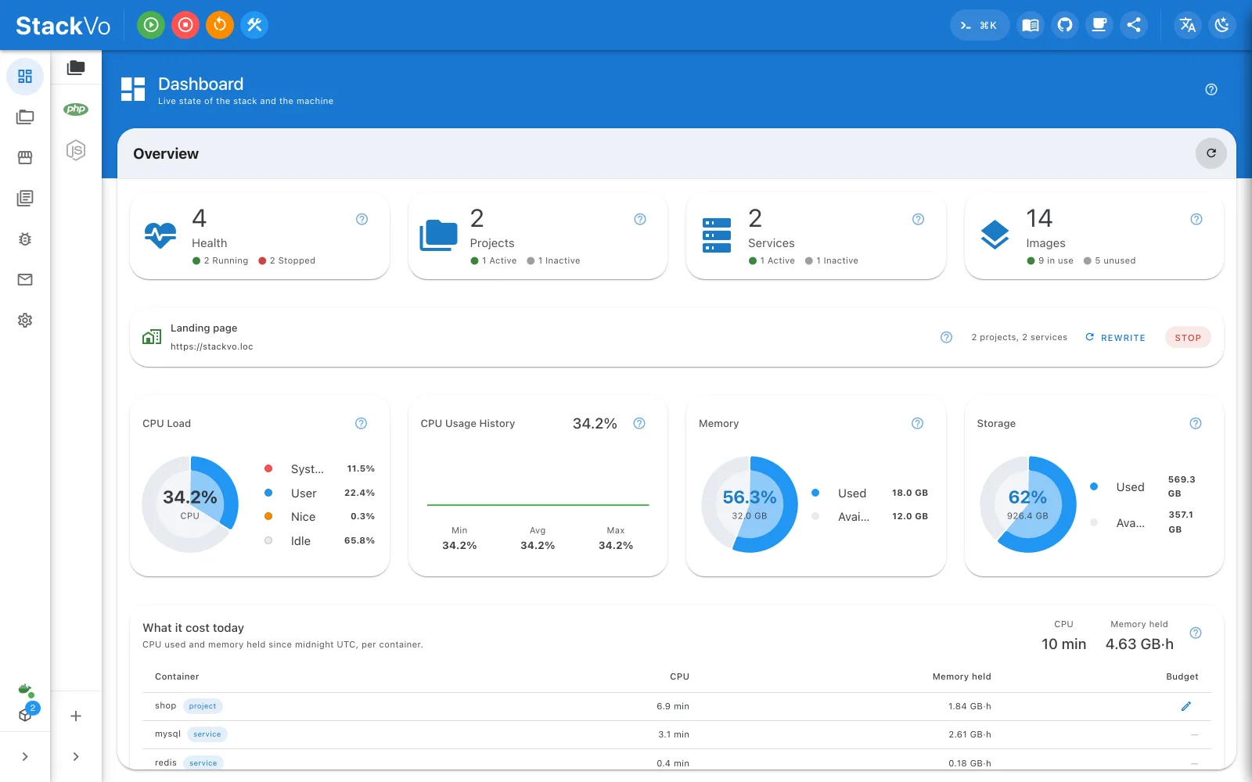Open the GitHub icon in header
Viewport: 1252px width, 782px height.
pos(1065,25)
